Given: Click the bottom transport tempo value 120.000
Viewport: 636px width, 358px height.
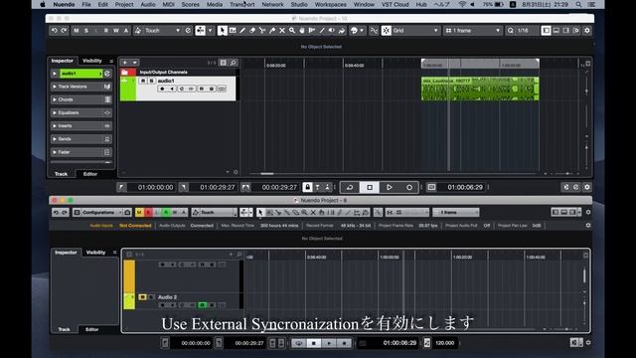Looking at the screenshot, I should point(444,343).
